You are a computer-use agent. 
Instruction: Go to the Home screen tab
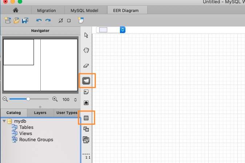click(16, 10)
